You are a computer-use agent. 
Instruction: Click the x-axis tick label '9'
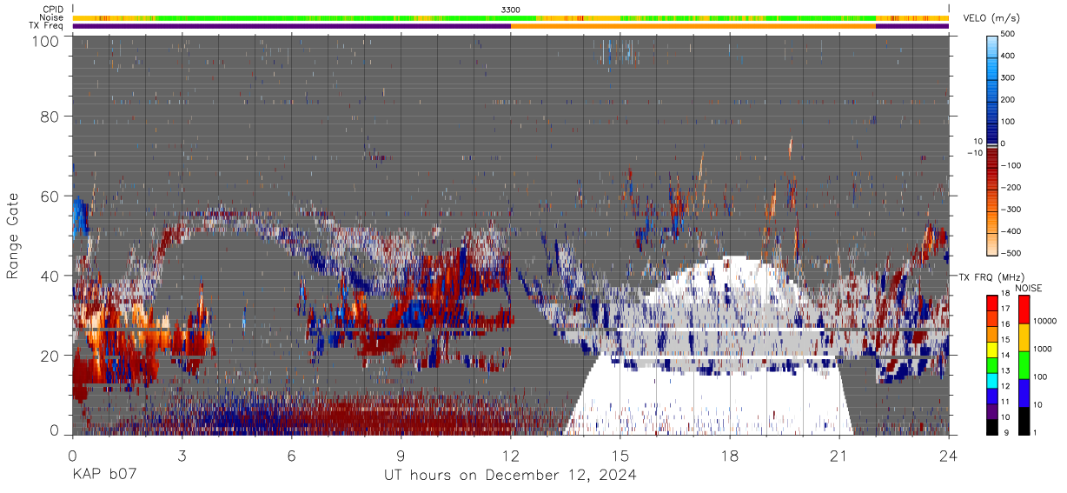tap(401, 455)
